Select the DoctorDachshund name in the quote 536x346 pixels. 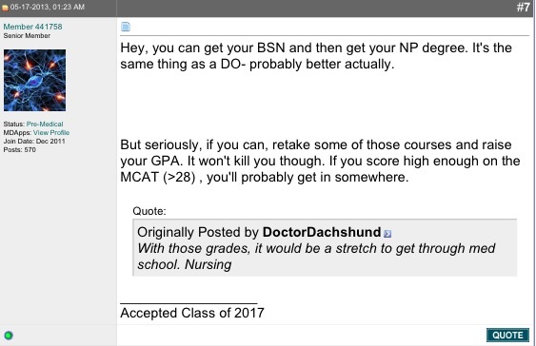pos(322,232)
